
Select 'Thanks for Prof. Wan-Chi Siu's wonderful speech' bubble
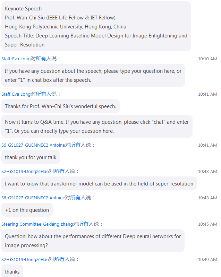pos(60,106)
